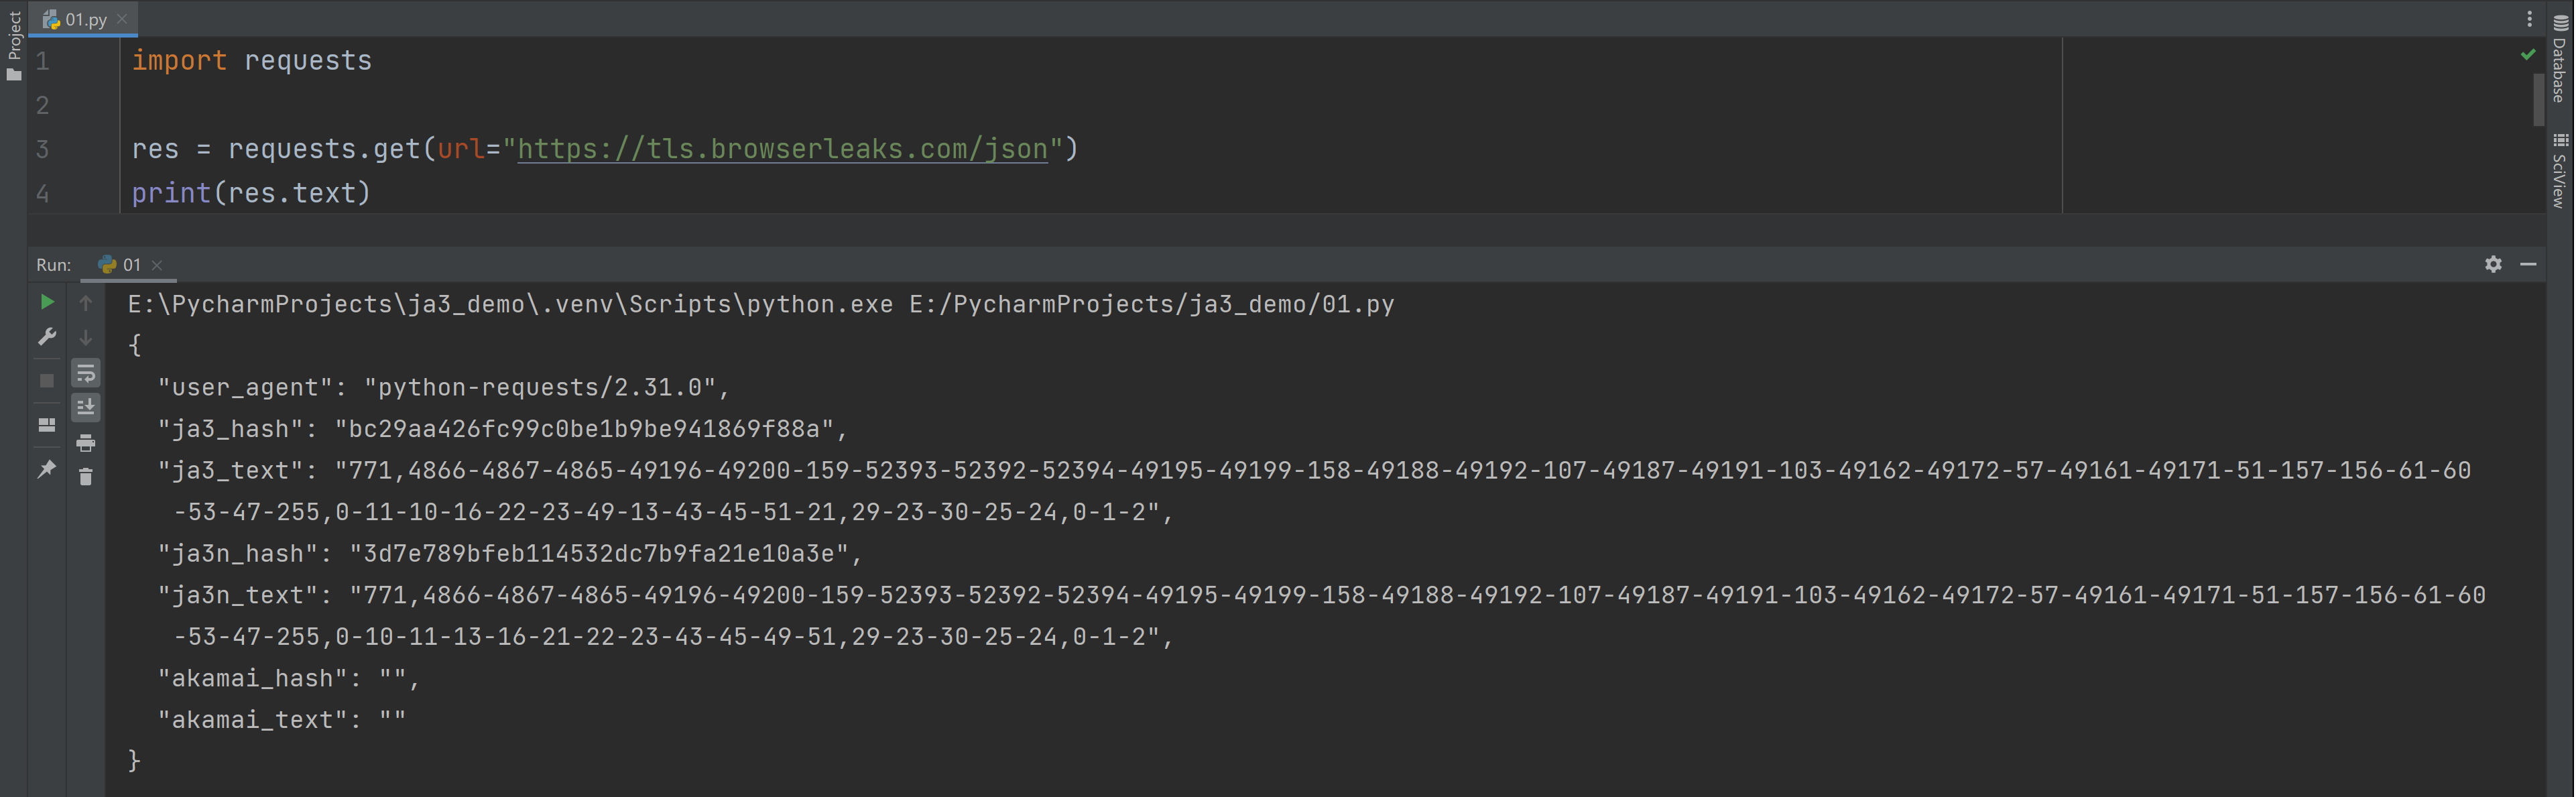2576x797 pixels.
Task: Open run configuration wrench icon
Action: click(47, 337)
